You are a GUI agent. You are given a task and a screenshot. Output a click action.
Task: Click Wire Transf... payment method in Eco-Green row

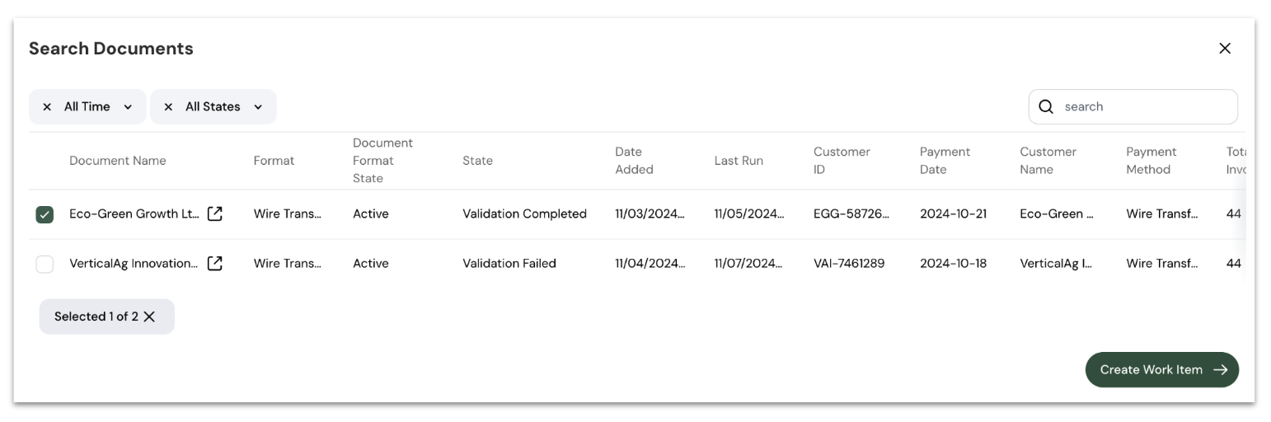(x=1162, y=213)
